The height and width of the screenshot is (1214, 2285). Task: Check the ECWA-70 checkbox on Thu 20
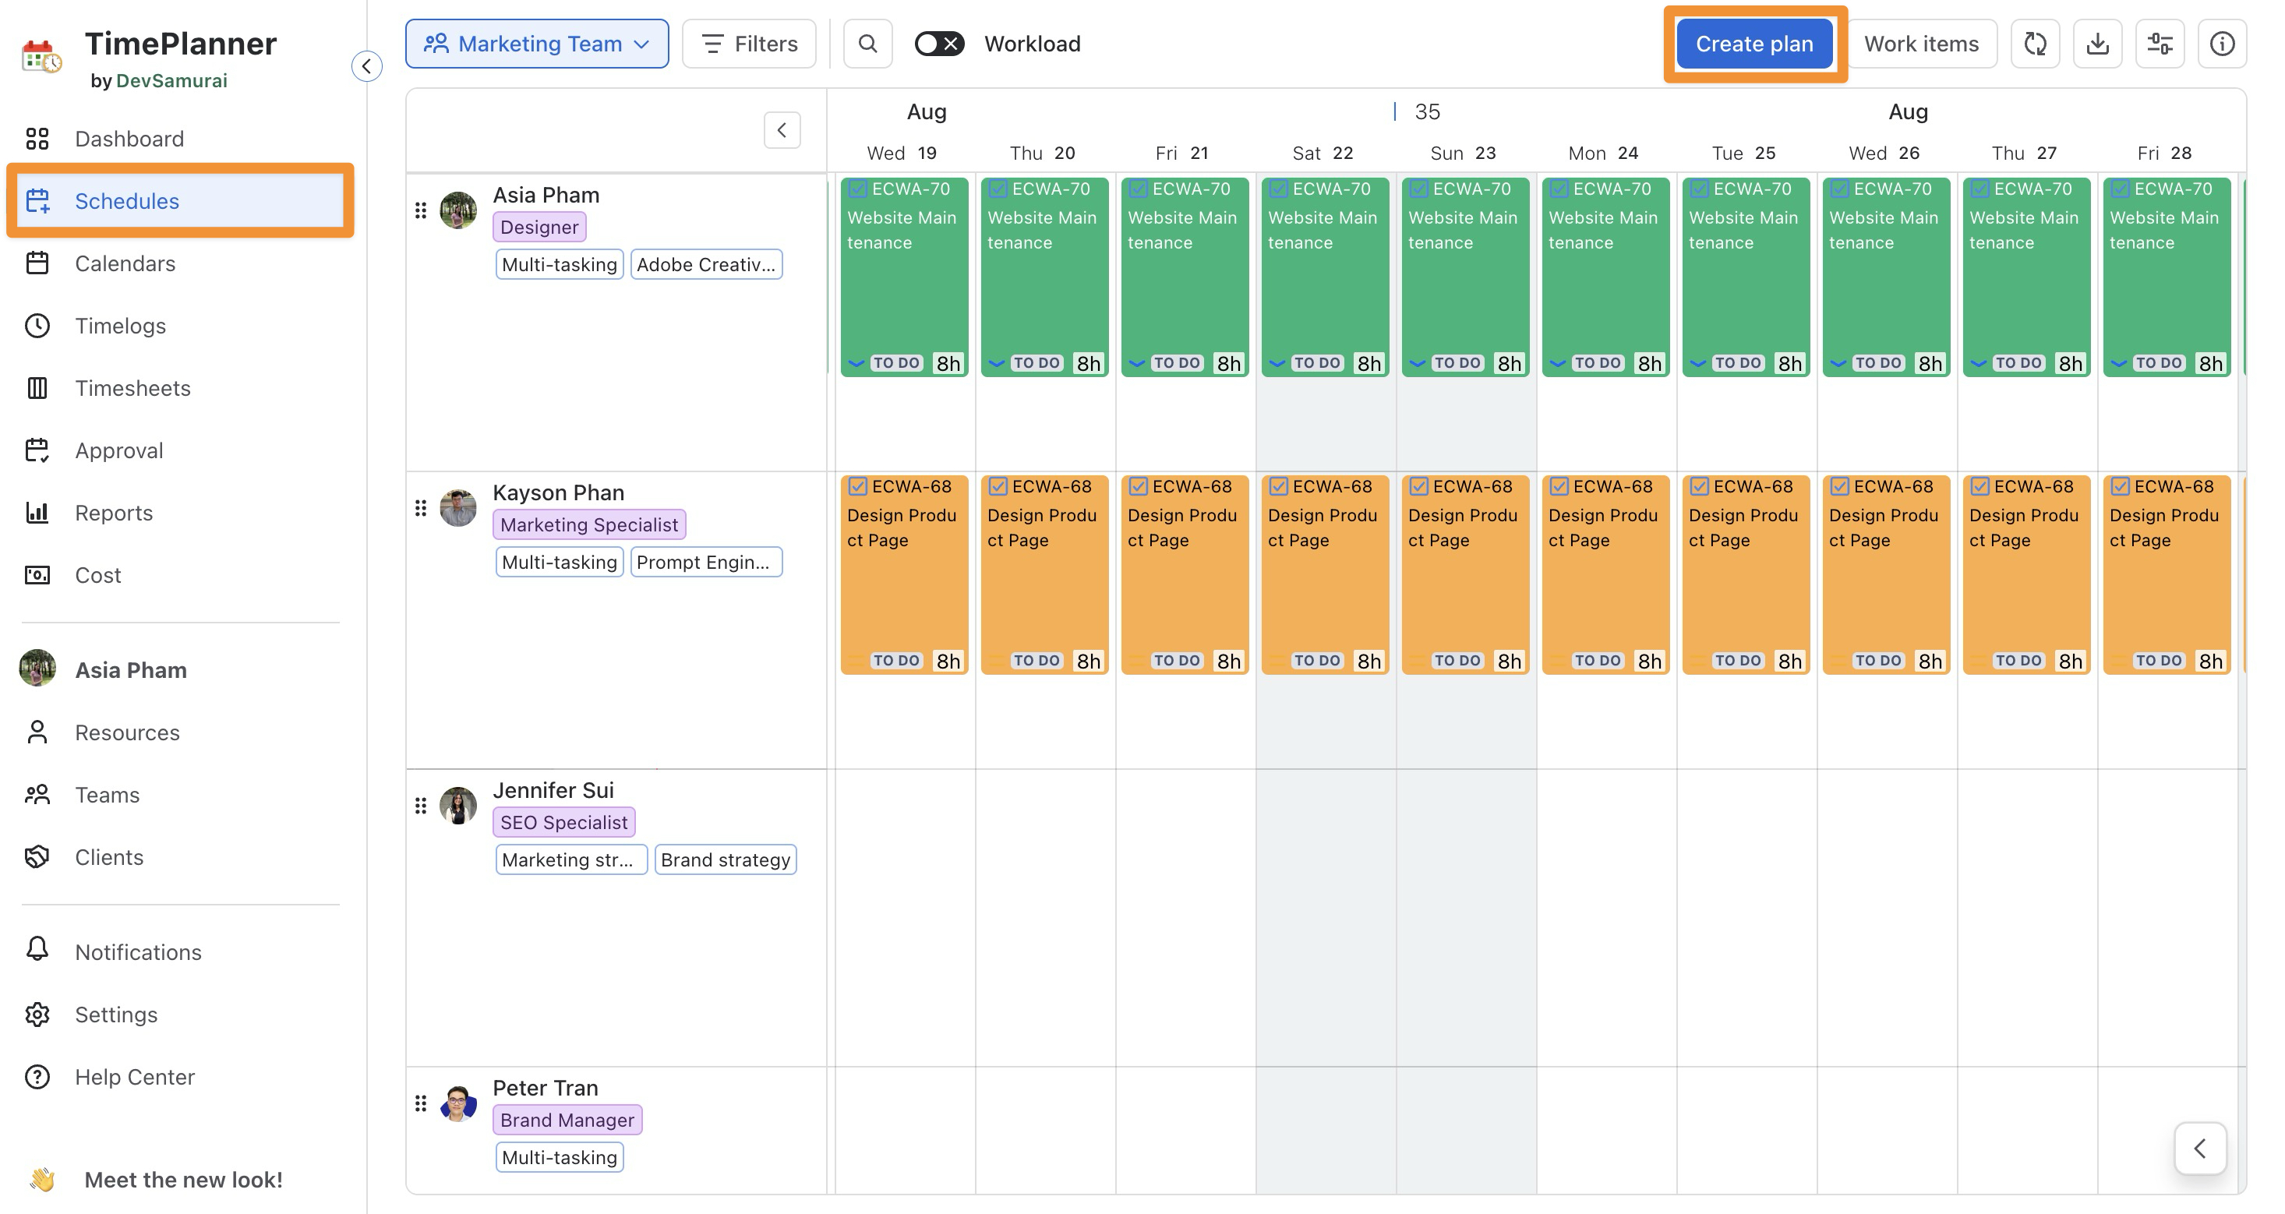(x=998, y=189)
